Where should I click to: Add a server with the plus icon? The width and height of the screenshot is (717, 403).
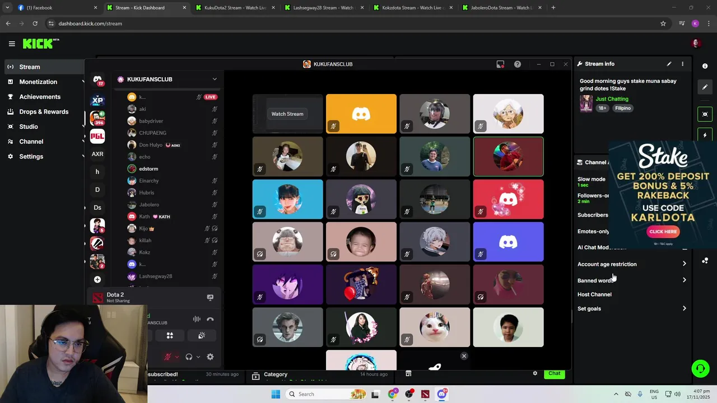pos(97,279)
